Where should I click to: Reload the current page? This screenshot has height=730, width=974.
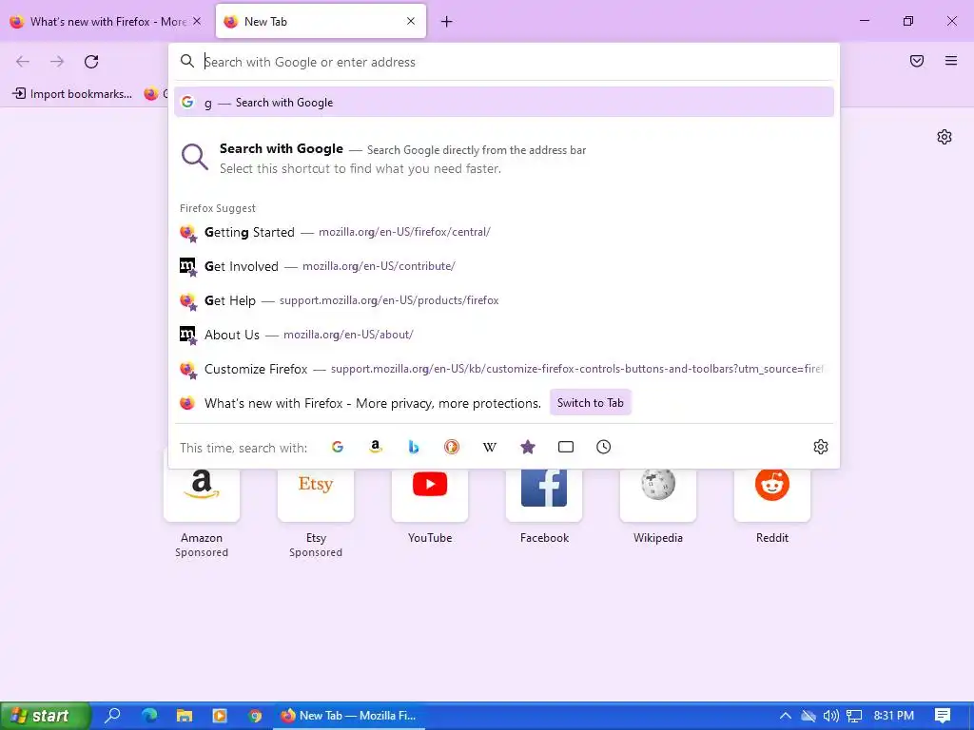(91, 62)
